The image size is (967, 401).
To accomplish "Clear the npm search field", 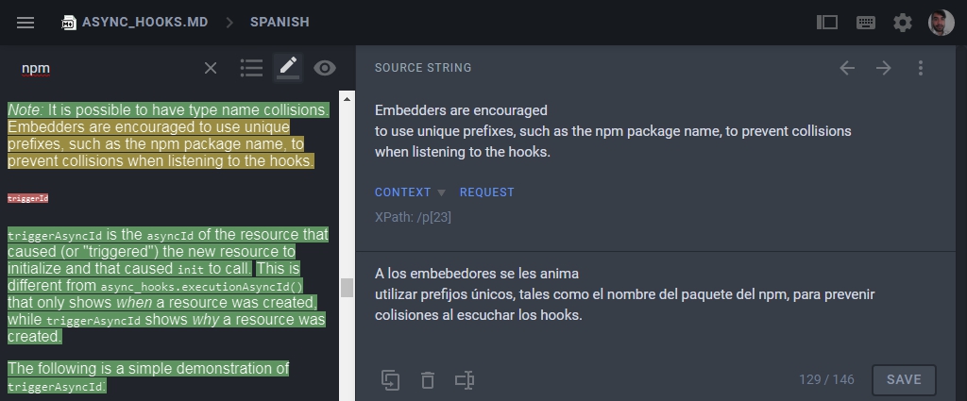I will [x=211, y=68].
